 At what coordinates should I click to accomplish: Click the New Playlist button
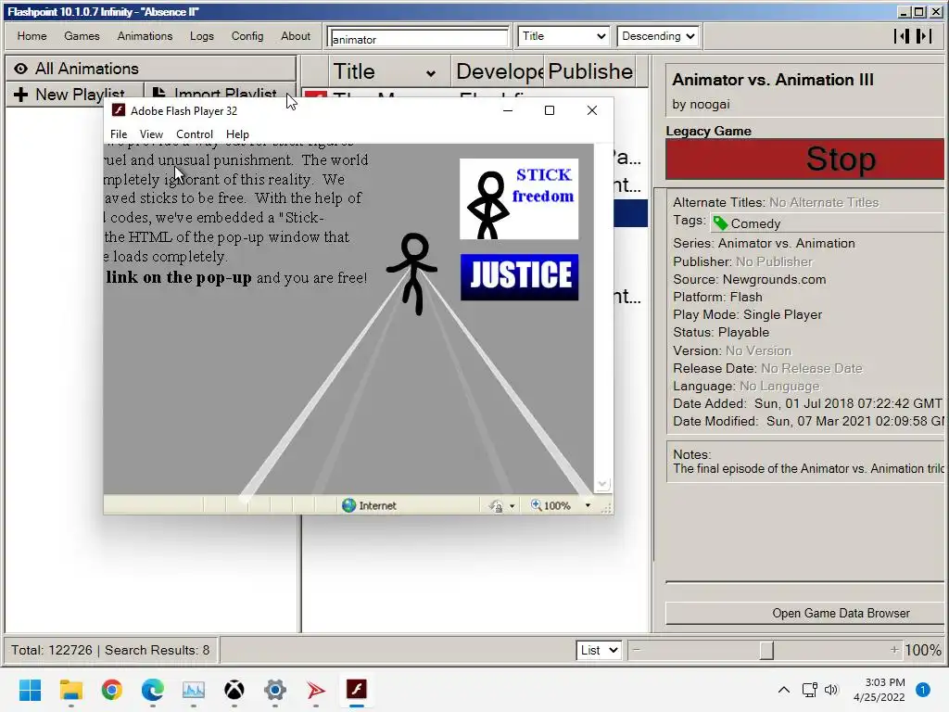click(76, 95)
